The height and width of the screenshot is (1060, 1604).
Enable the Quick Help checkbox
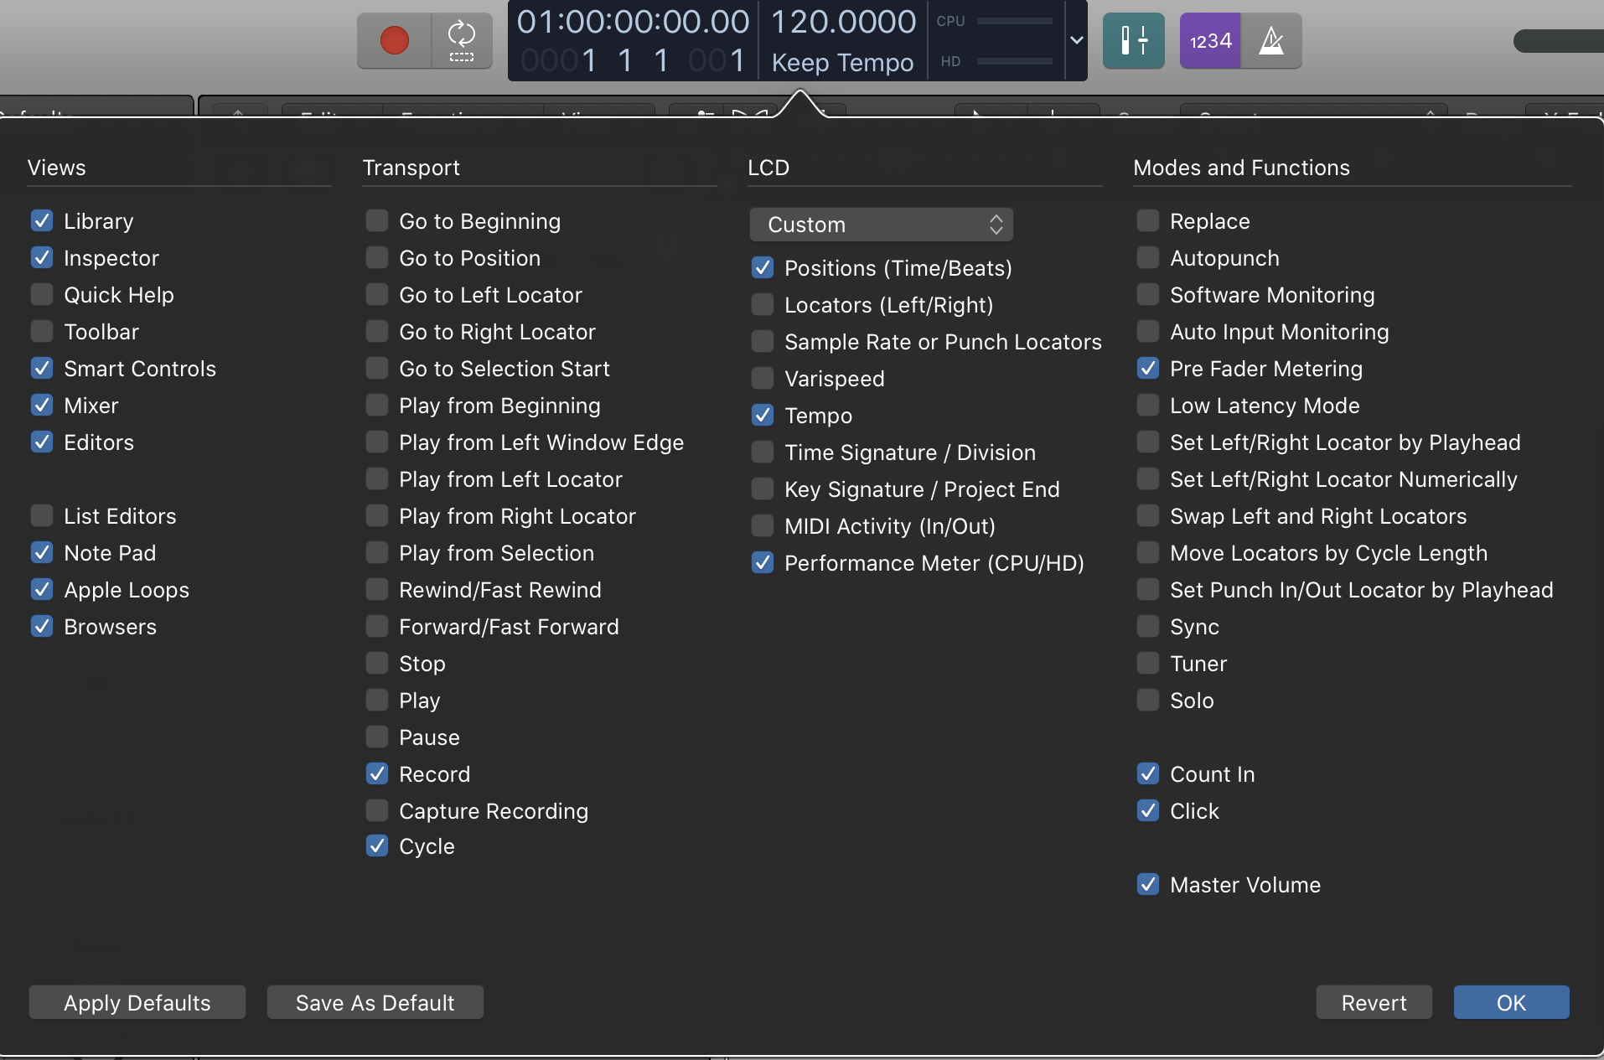[41, 294]
